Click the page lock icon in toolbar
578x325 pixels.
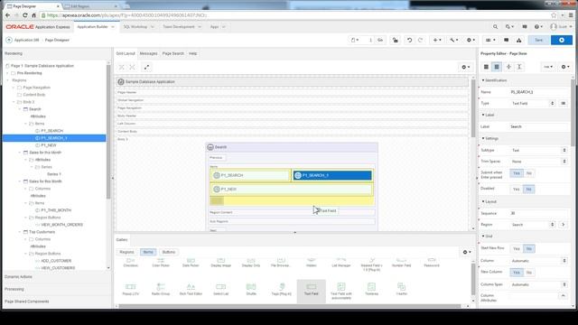(396, 40)
